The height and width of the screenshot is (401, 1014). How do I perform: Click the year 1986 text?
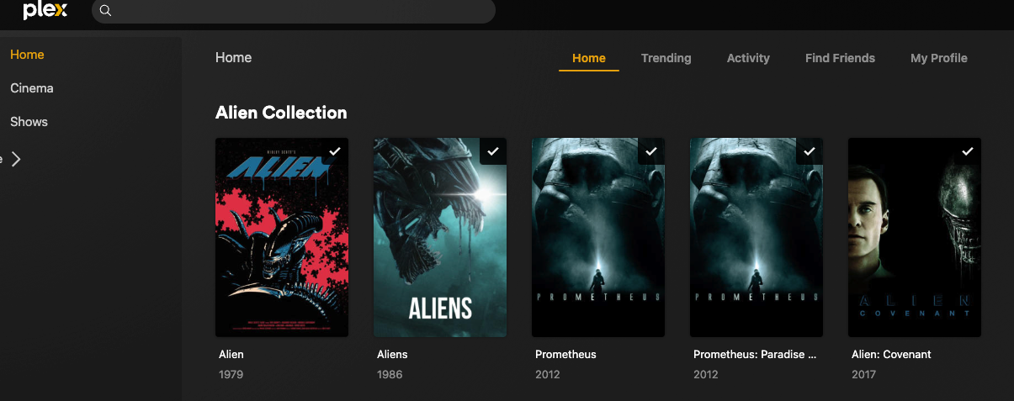(390, 374)
